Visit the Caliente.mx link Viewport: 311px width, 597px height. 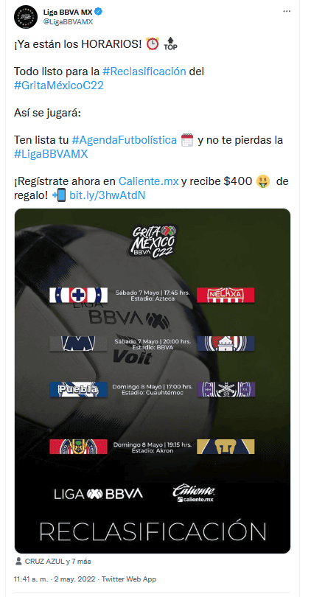click(x=149, y=181)
